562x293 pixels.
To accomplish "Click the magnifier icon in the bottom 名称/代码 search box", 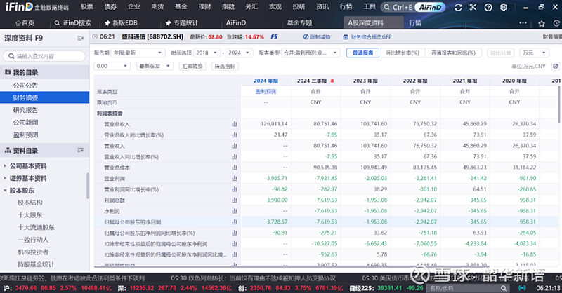I will (504, 288).
